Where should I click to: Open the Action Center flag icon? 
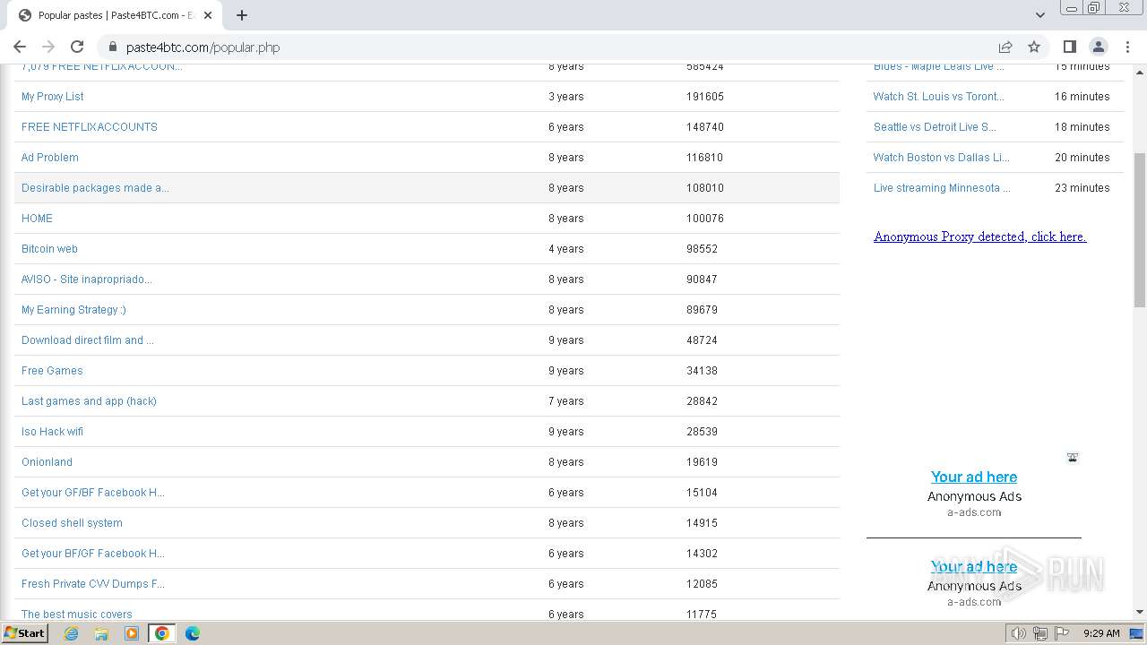pyautogui.click(x=1061, y=633)
